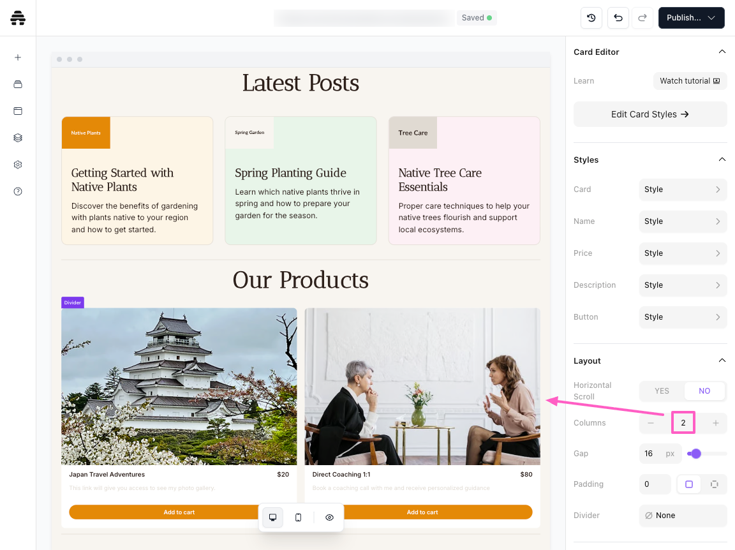Click the help question mark icon
Viewport: 735px width, 550px height.
click(x=18, y=191)
